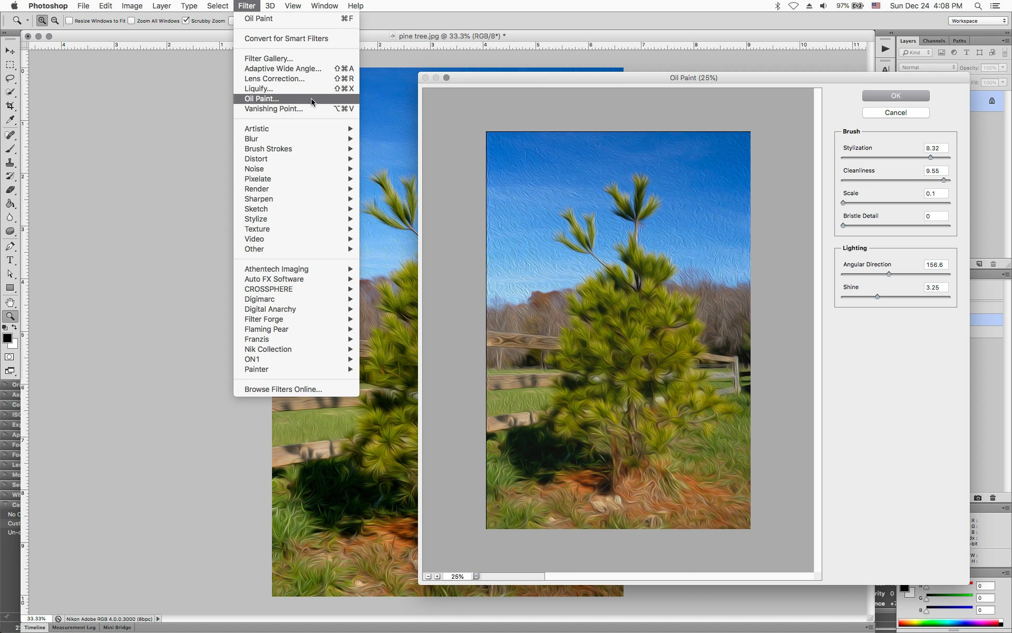Switch to the Channels tab
This screenshot has height=633, width=1012.
click(933, 41)
